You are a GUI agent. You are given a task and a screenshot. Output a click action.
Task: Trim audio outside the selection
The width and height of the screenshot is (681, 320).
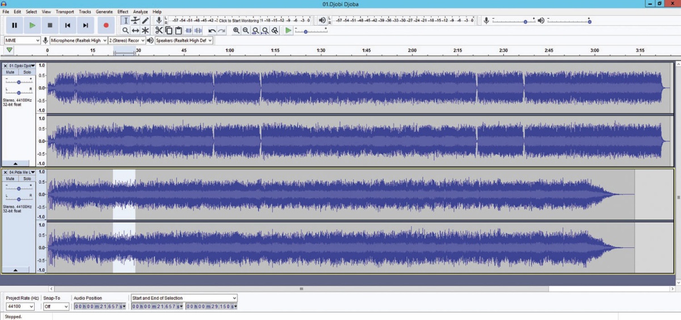pyautogui.click(x=188, y=30)
